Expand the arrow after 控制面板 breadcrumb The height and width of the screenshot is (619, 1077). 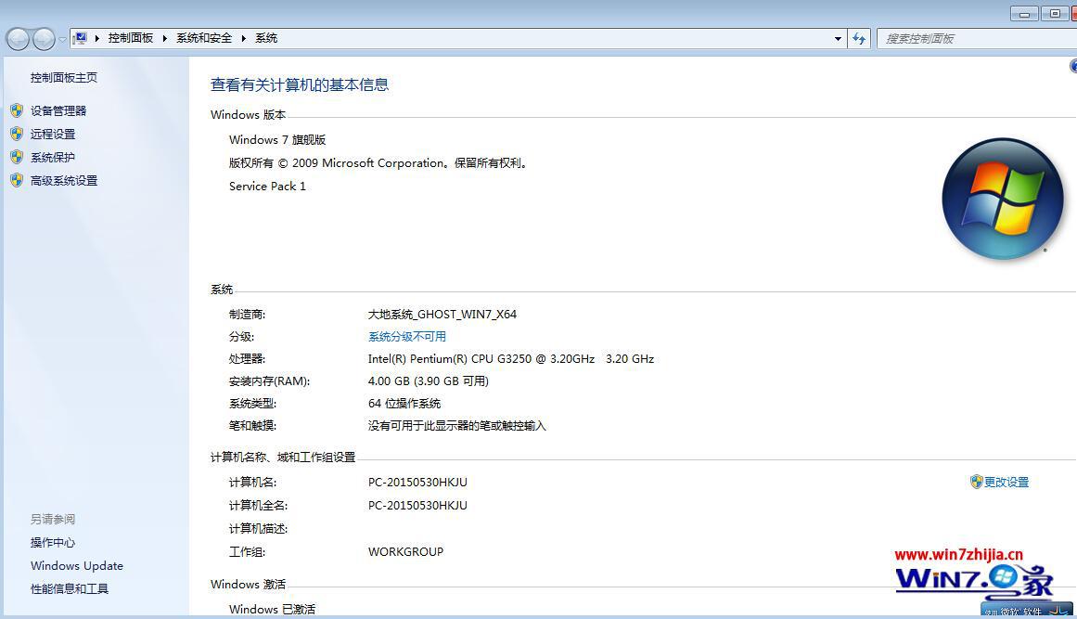tap(165, 38)
